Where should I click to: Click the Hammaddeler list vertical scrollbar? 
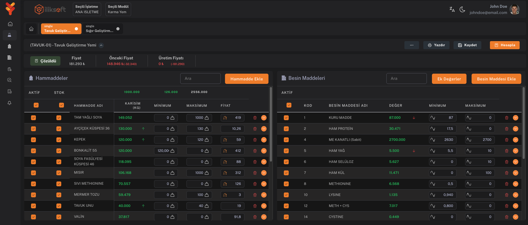pos(271,124)
